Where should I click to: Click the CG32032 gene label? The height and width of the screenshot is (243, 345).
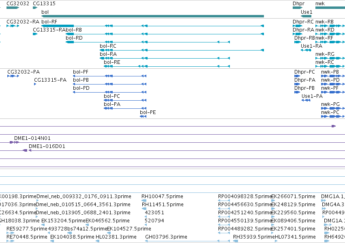(x=18, y=4)
